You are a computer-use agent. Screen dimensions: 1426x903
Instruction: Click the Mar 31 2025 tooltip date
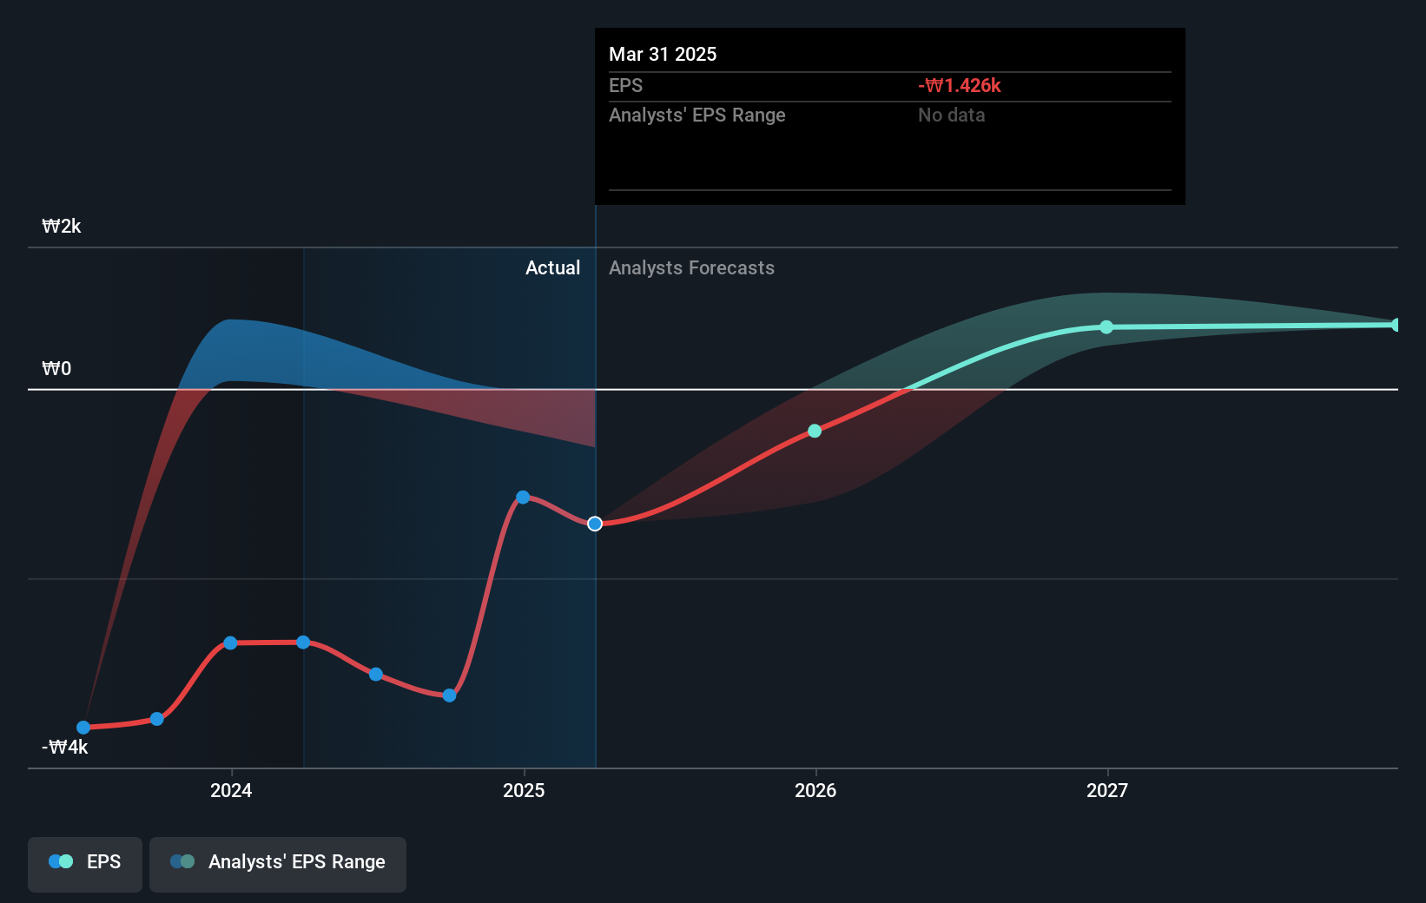pyautogui.click(x=663, y=55)
